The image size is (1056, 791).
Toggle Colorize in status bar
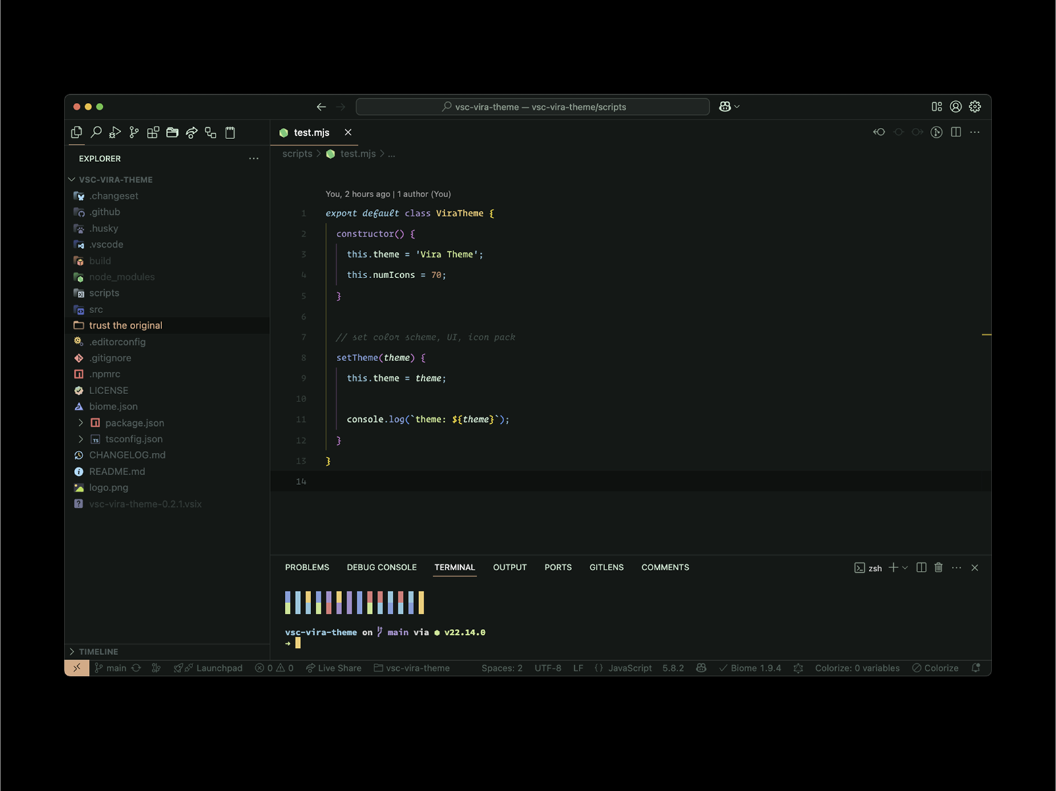[935, 668]
